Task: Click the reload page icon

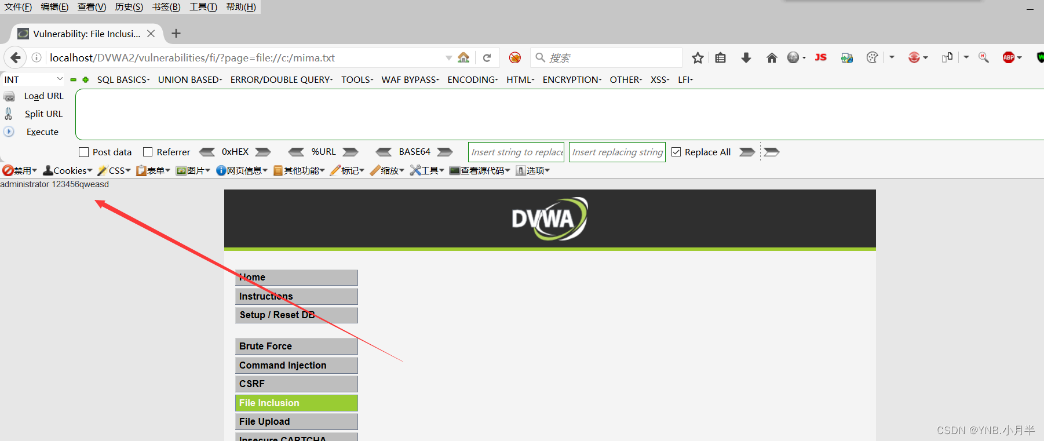Action: coord(487,57)
